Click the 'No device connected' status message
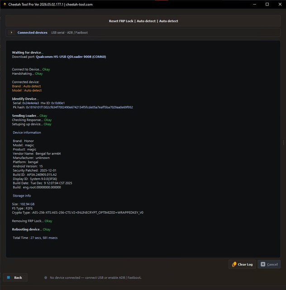Image resolution: width=286 pixels, height=290 pixels. click(x=95, y=278)
